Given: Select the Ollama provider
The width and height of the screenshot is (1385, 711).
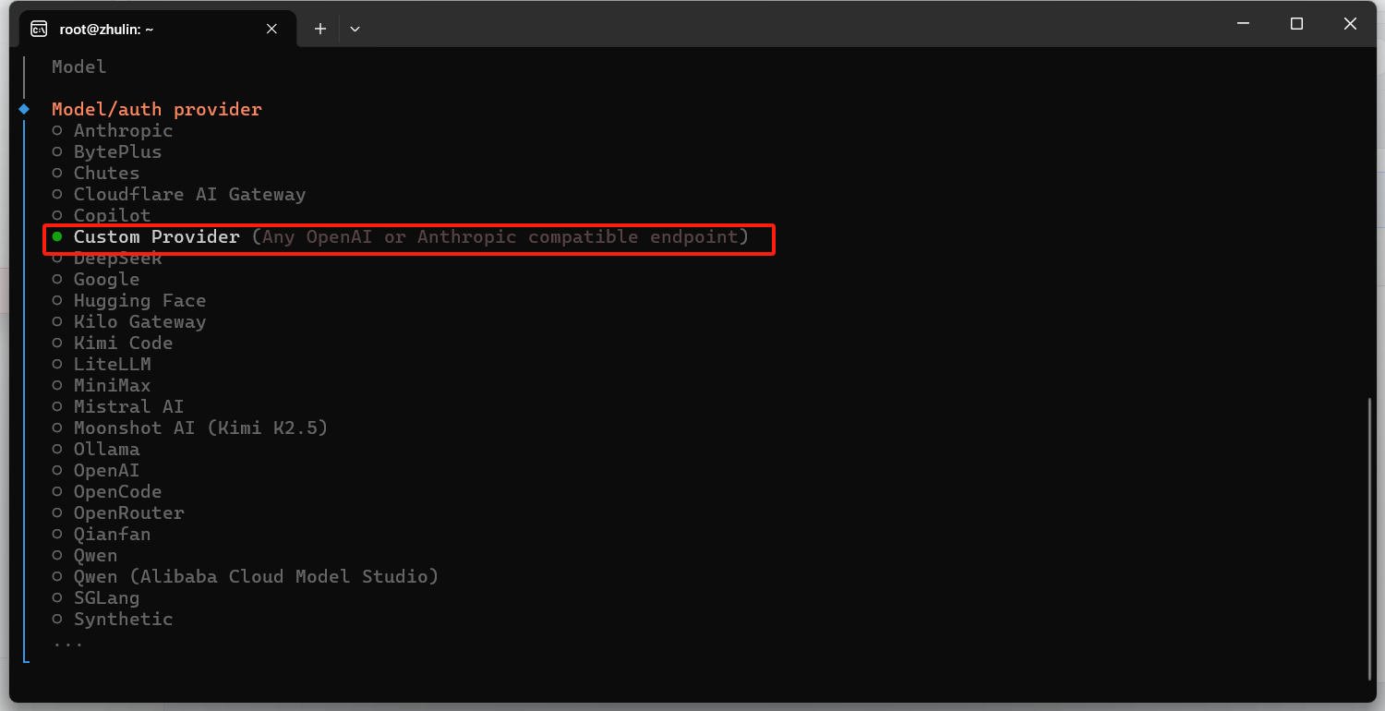Looking at the screenshot, I should click(x=96, y=450).
